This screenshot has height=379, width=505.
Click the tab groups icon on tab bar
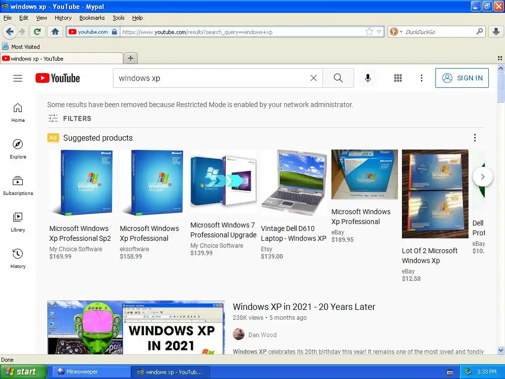[500, 58]
